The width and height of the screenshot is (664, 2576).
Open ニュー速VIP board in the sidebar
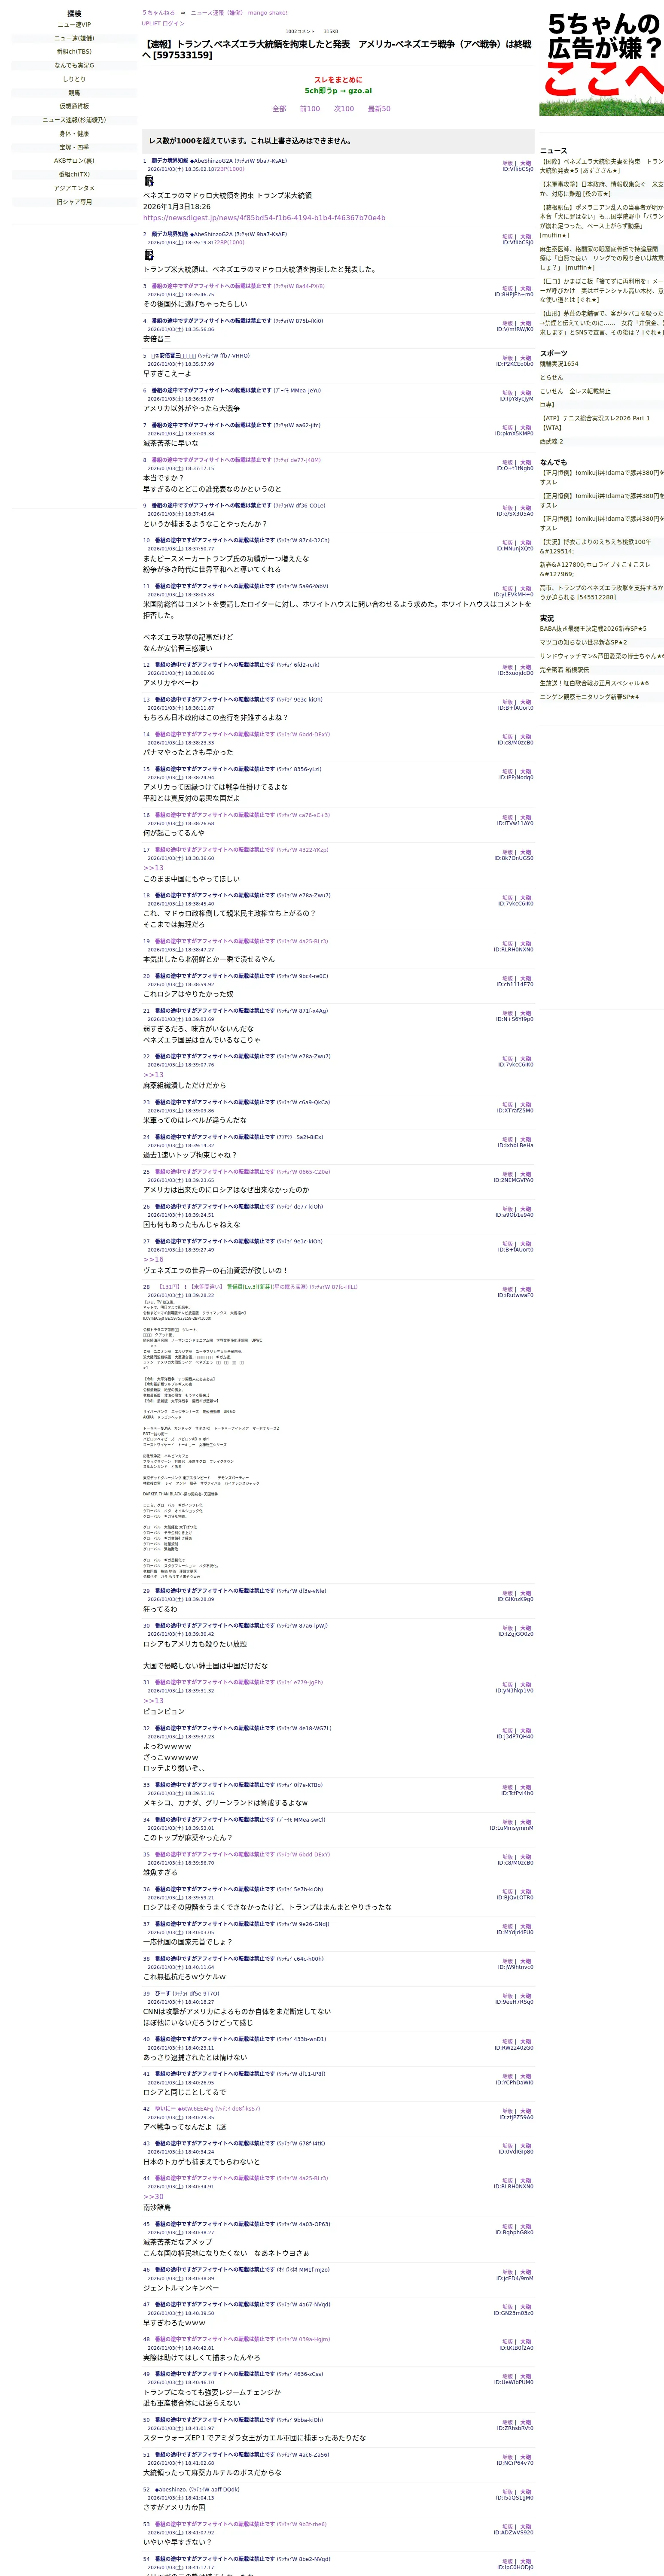(x=74, y=25)
